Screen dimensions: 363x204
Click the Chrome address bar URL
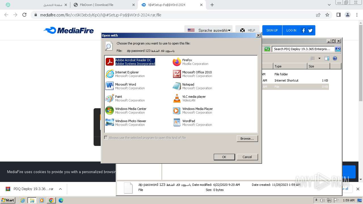pos(101,15)
